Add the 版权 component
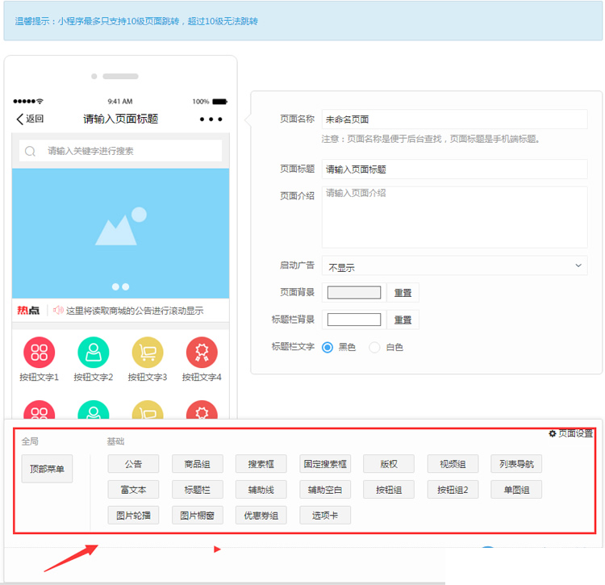Screen dimensions: 605x585 click(x=389, y=464)
